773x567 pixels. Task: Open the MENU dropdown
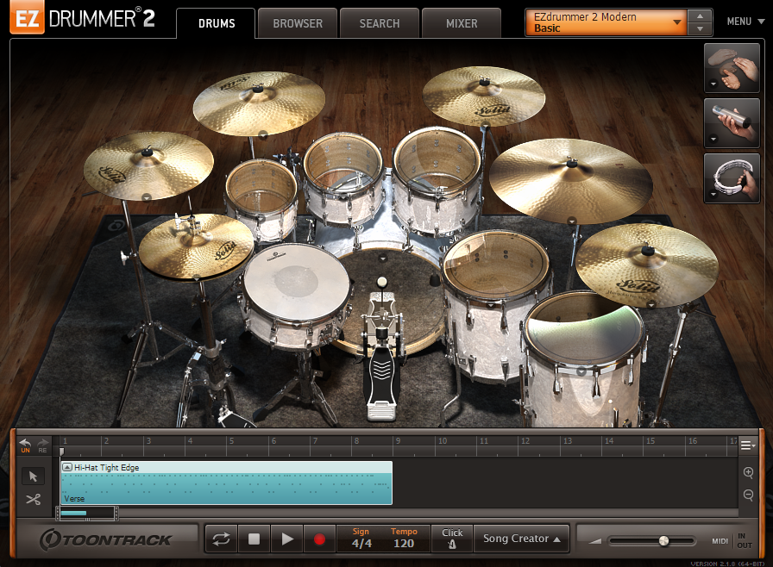point(745,22)
